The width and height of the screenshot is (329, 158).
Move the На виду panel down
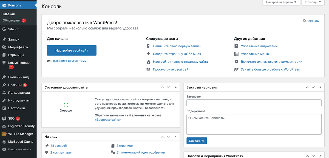(169, 136)
